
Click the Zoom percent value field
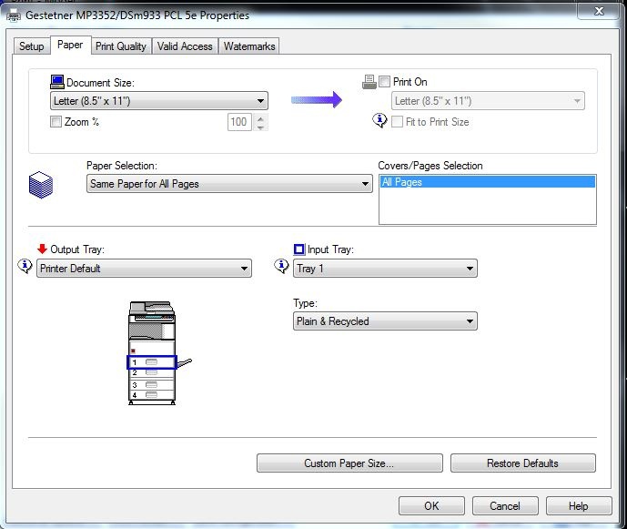239,122
